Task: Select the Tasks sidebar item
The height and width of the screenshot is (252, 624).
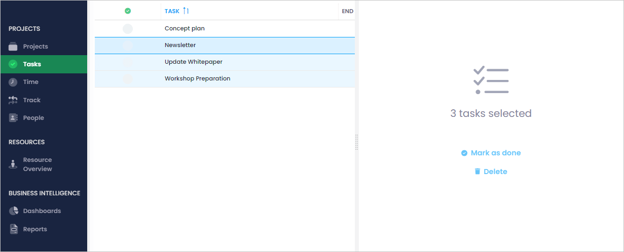Action: (44, 64)
